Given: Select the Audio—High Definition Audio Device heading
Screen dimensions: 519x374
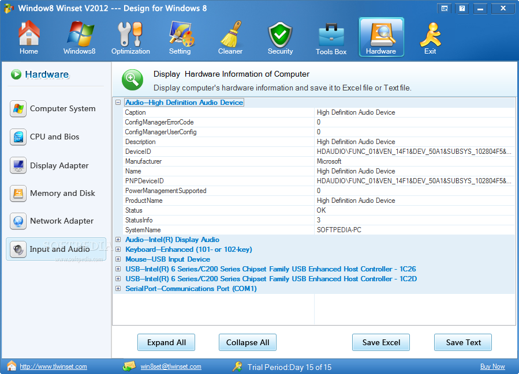Looking at the screenshot, I should (x=184, y=103).
